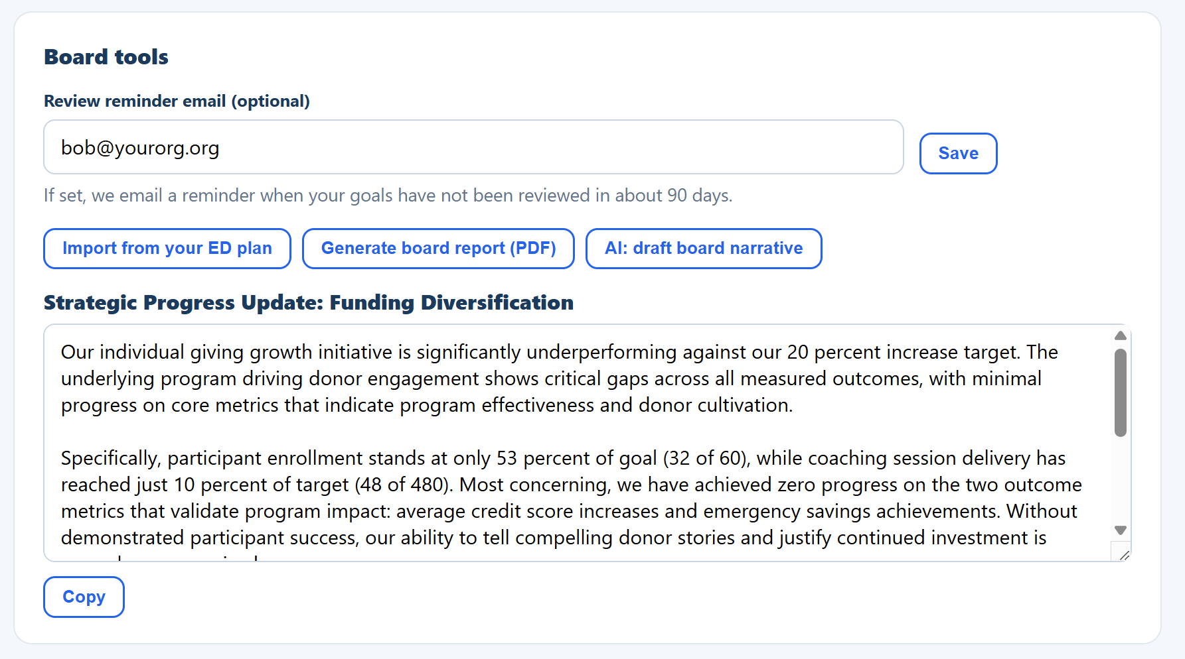
Task: Focus the review reminder email field
Action: tap(473, 147)
